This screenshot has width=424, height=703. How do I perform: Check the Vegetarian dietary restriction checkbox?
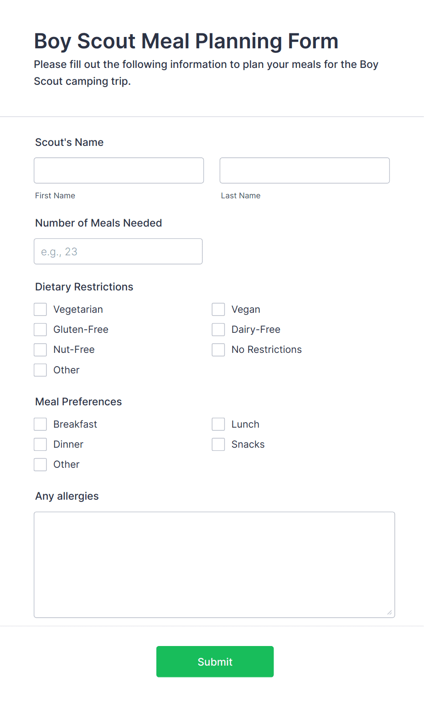click(x=40, y=309)
